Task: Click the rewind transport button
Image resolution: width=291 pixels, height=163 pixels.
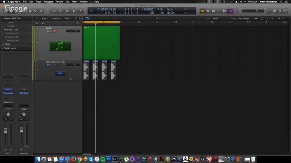Action: 54,11
